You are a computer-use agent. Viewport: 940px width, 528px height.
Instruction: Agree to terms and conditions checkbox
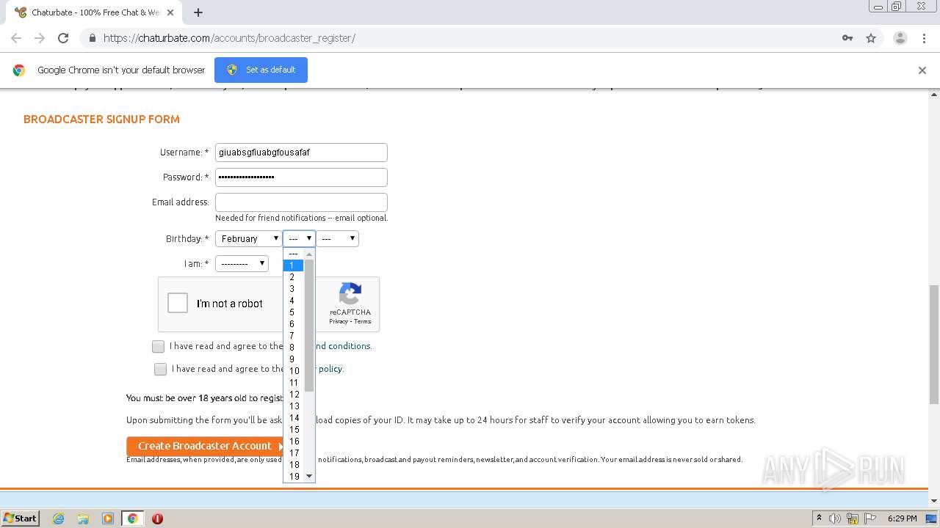[158, 346]
